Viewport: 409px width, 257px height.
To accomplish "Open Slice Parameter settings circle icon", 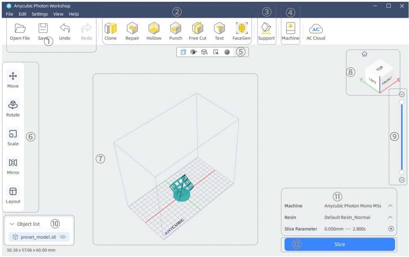I will [391, 229].
